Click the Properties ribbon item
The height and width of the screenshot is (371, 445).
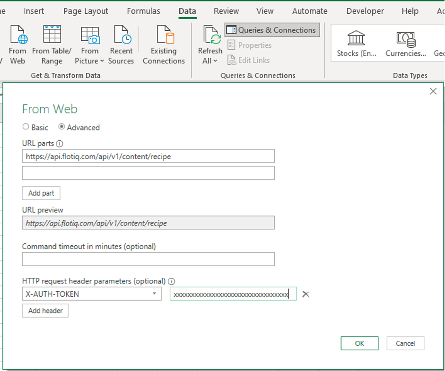(250, 45)
